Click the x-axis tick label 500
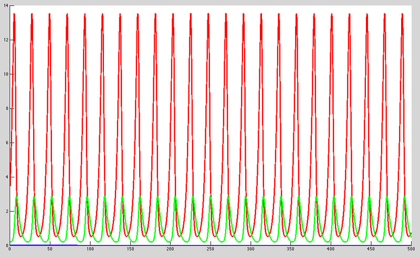The height and width of the screenshot is (258, 420). [411, 250]
